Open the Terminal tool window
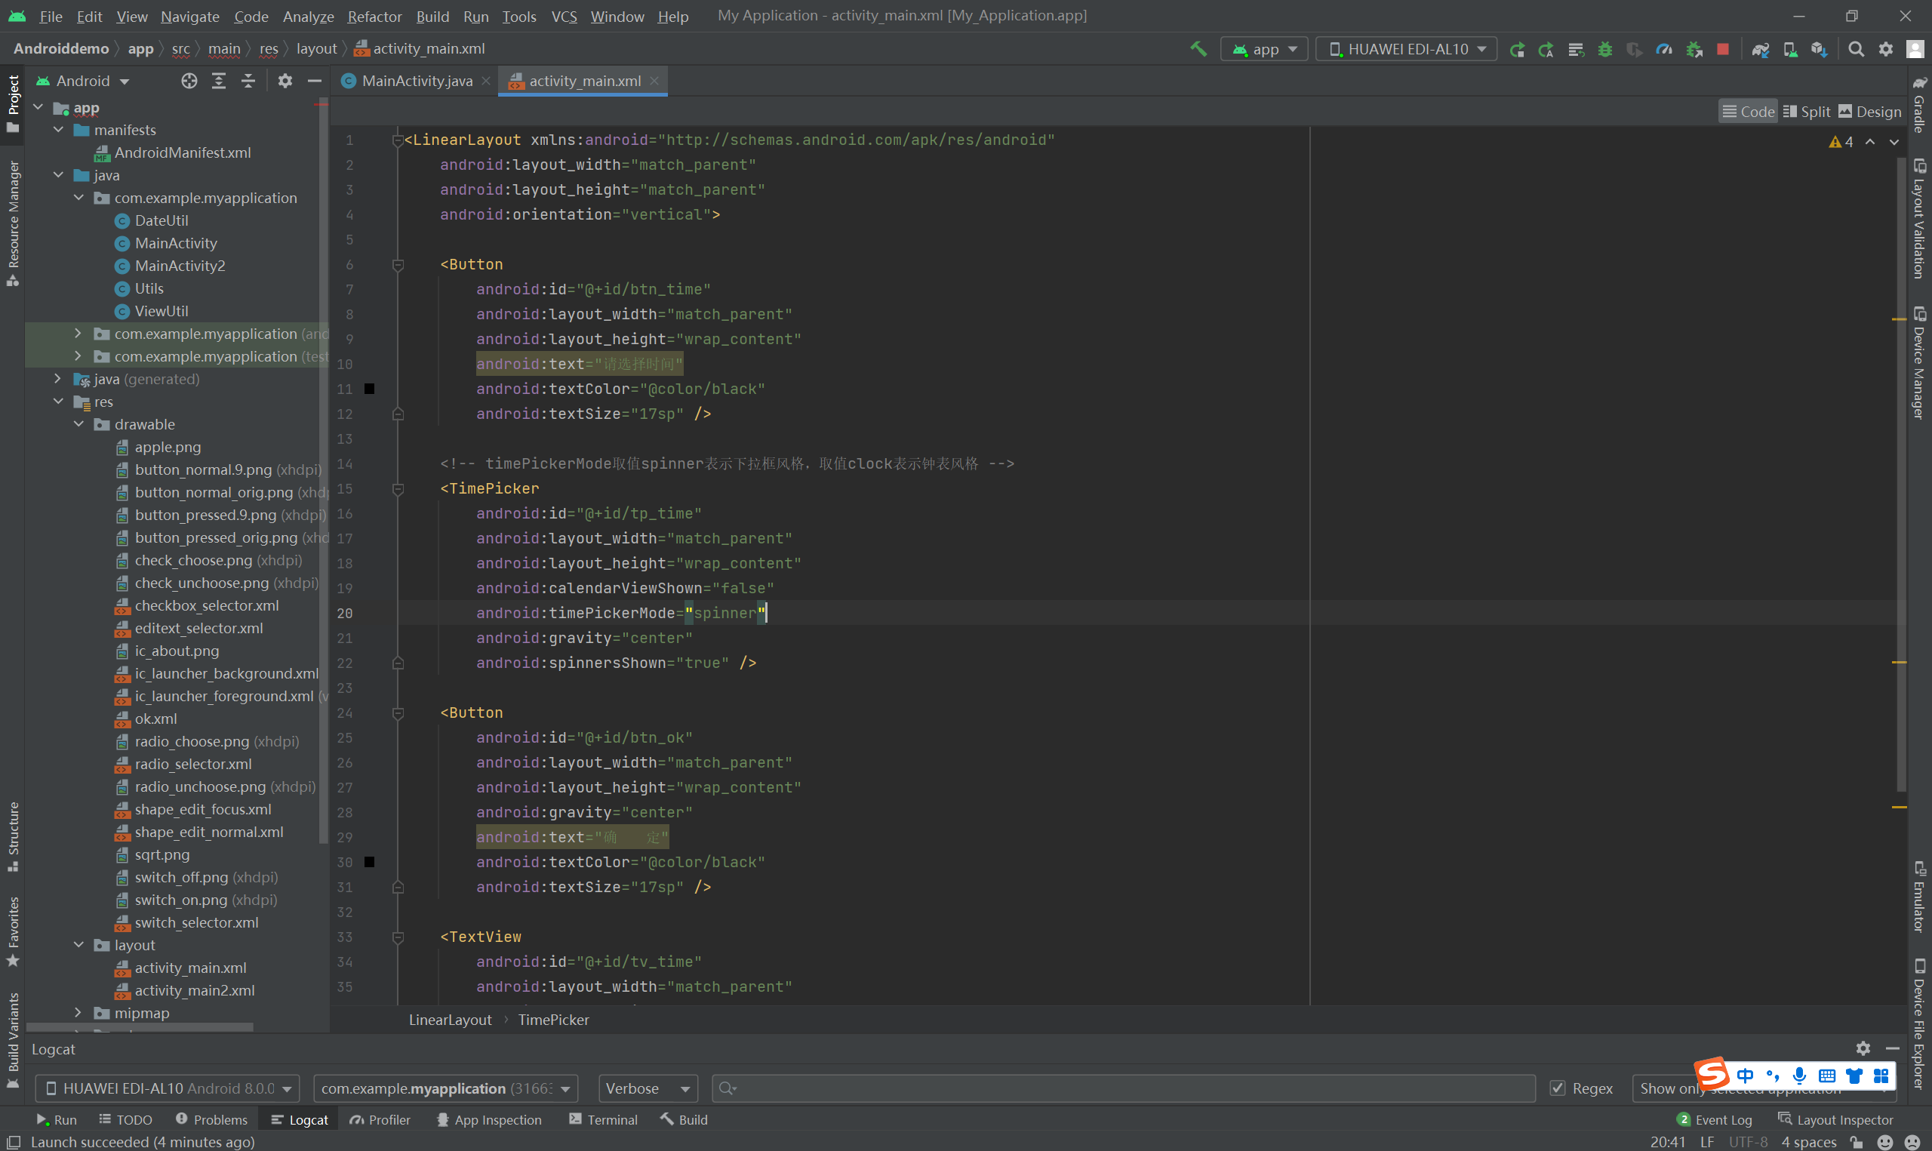This screenshot has height=1151, width=1932. point(603,1119)
